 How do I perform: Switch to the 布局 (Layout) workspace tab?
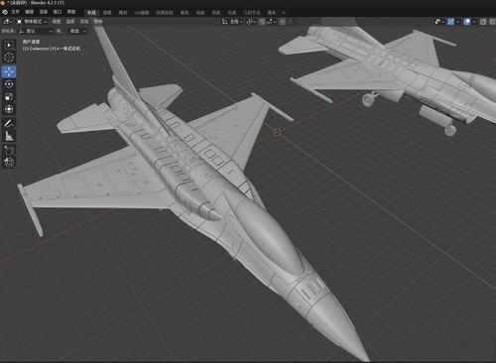click(x=91, y=13)
